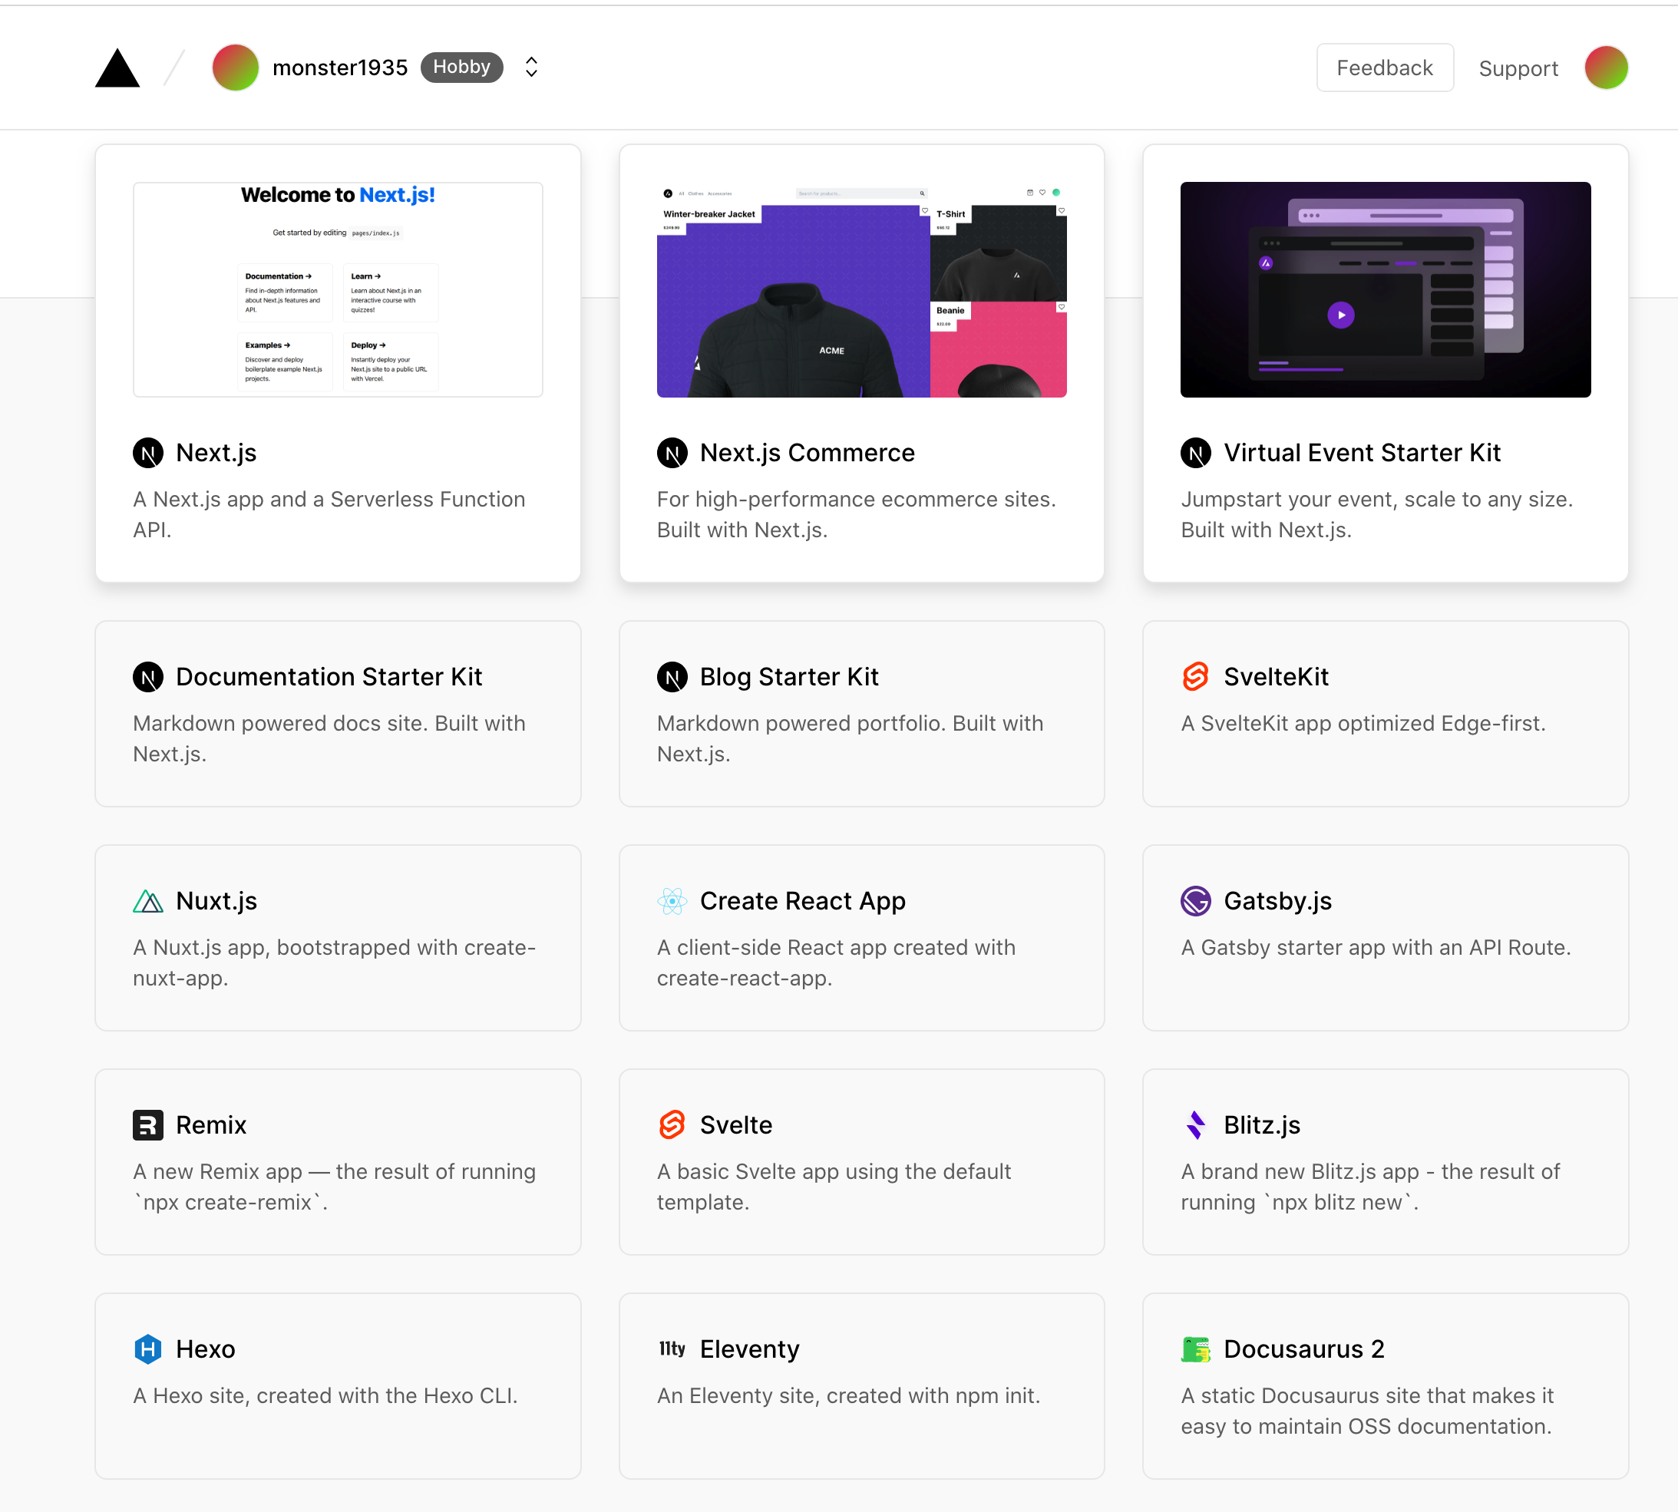Viewport: 1678px width, 1512px height.
Task: Click the Vercel triangle logo
Action: 117,68
